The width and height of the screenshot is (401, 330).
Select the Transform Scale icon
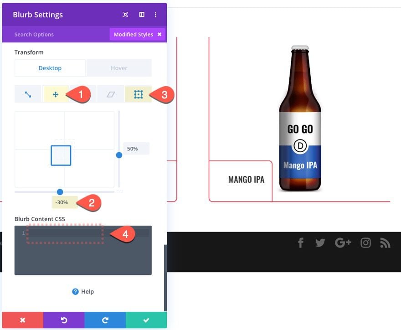28,94
